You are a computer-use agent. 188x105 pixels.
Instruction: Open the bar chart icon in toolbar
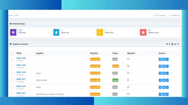175,44
